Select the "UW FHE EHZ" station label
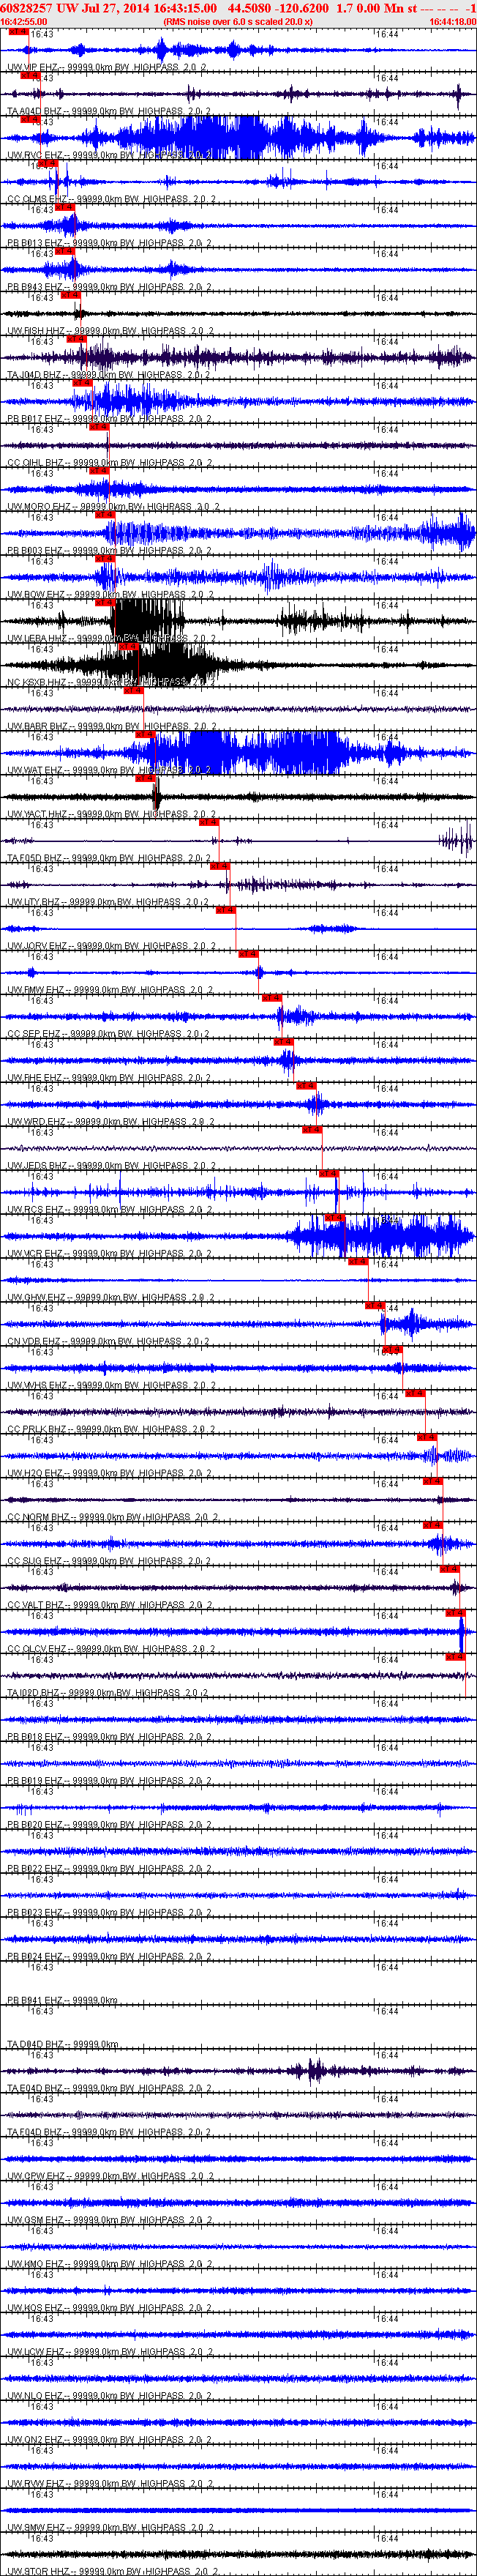 coord(34,1078)
